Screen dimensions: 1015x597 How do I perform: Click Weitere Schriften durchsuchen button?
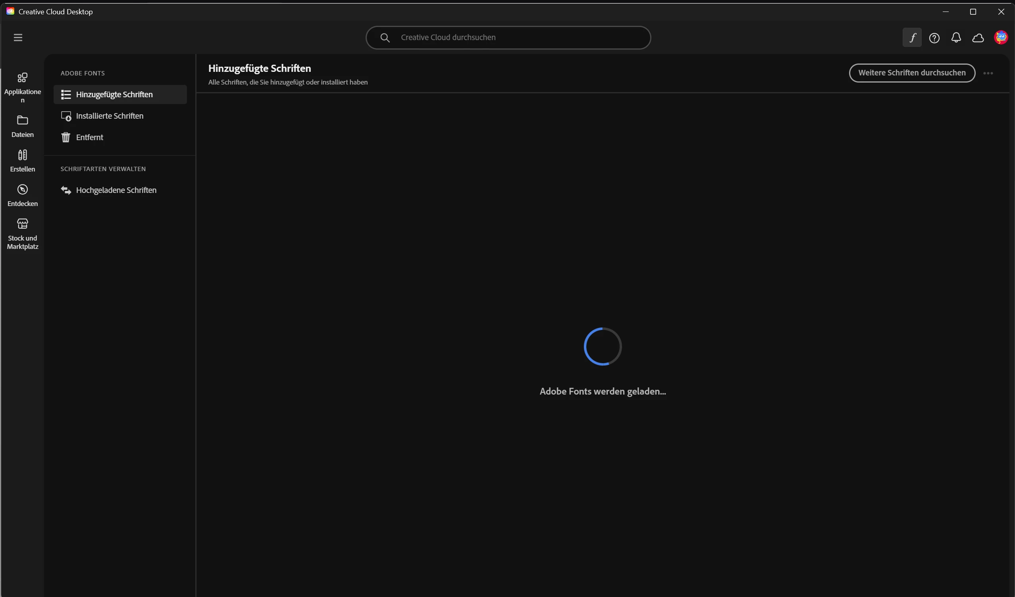coord(912,73)
